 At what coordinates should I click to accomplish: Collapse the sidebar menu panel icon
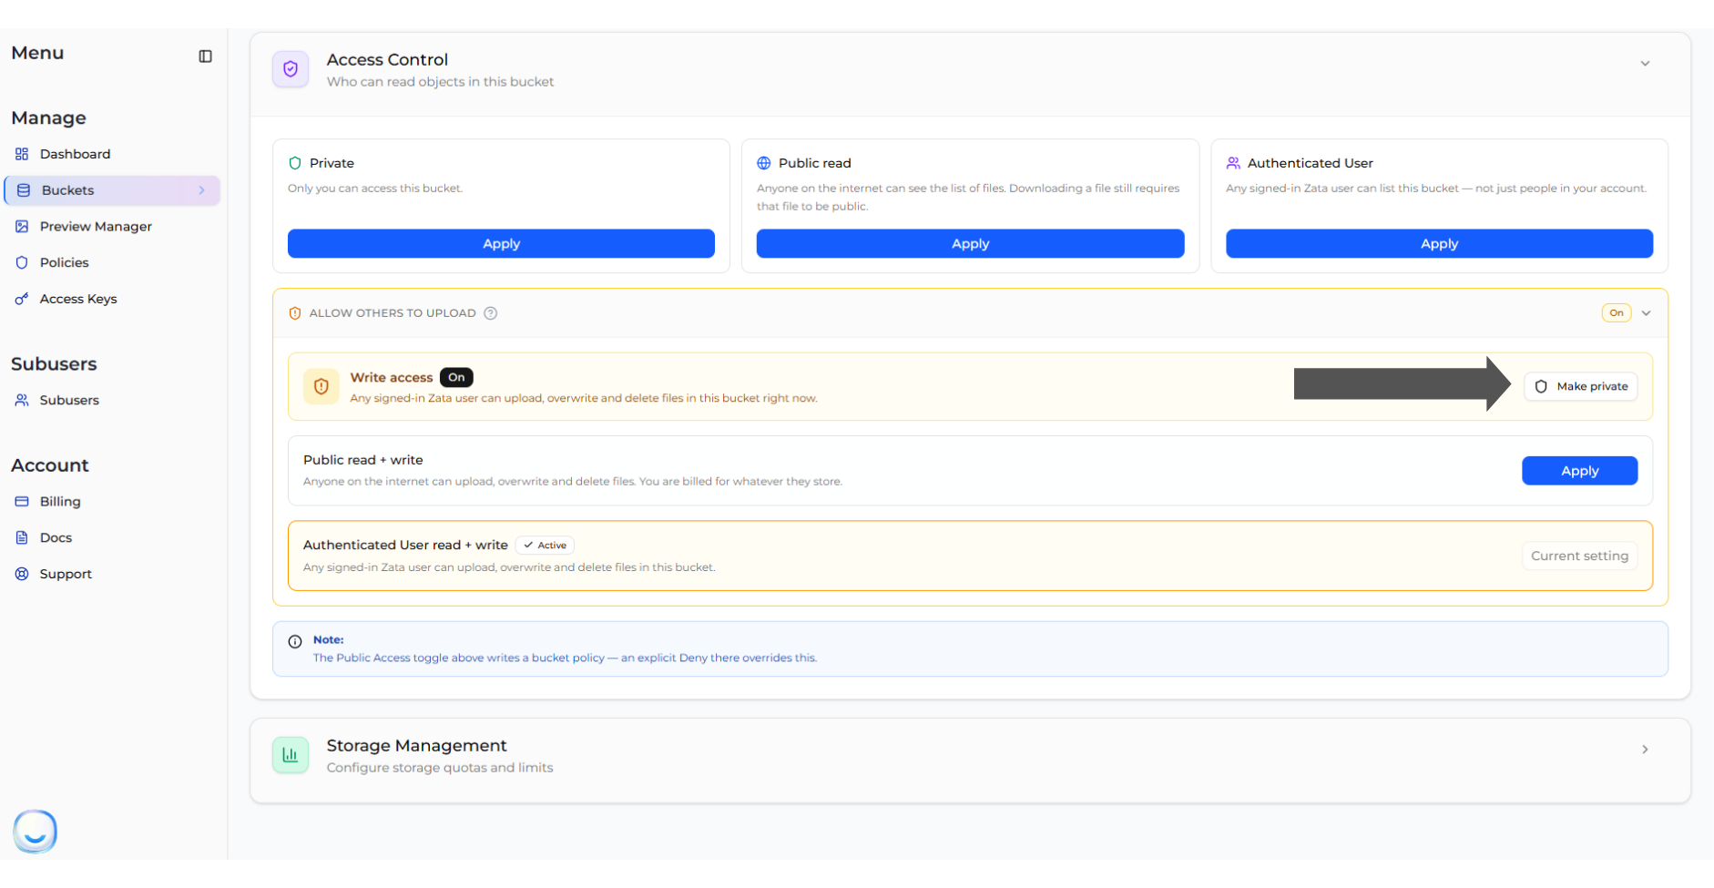tap(205, 56)
